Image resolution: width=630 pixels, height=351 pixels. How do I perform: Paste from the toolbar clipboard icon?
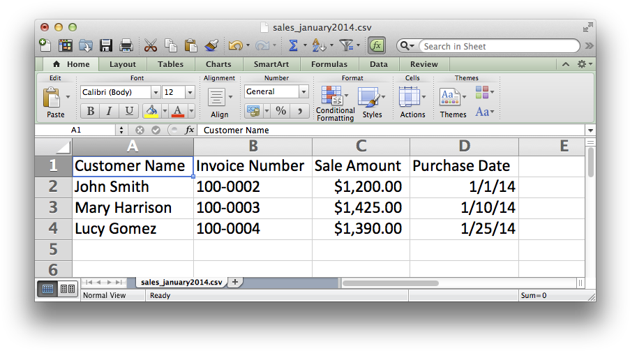coord(191,45)
